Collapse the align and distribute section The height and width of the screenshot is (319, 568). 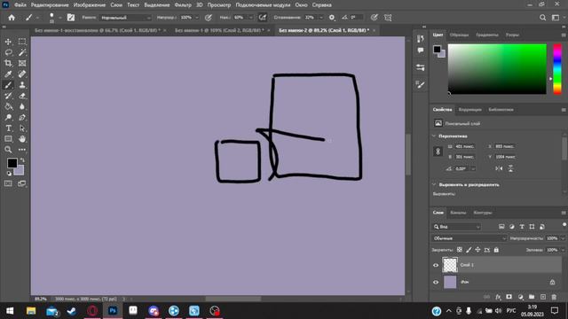tap(434, 184)
